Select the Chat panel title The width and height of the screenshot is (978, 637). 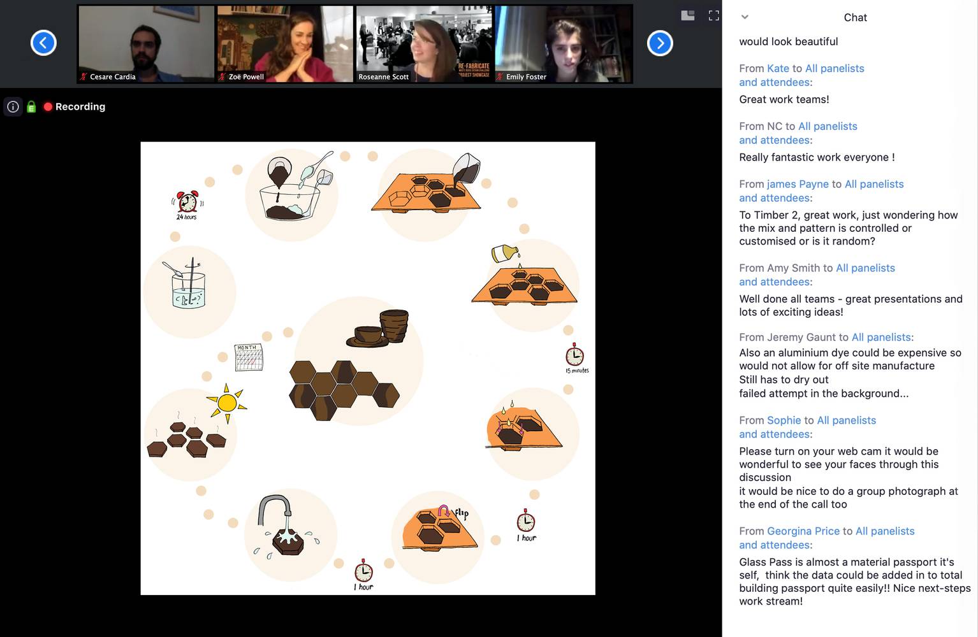855,17
